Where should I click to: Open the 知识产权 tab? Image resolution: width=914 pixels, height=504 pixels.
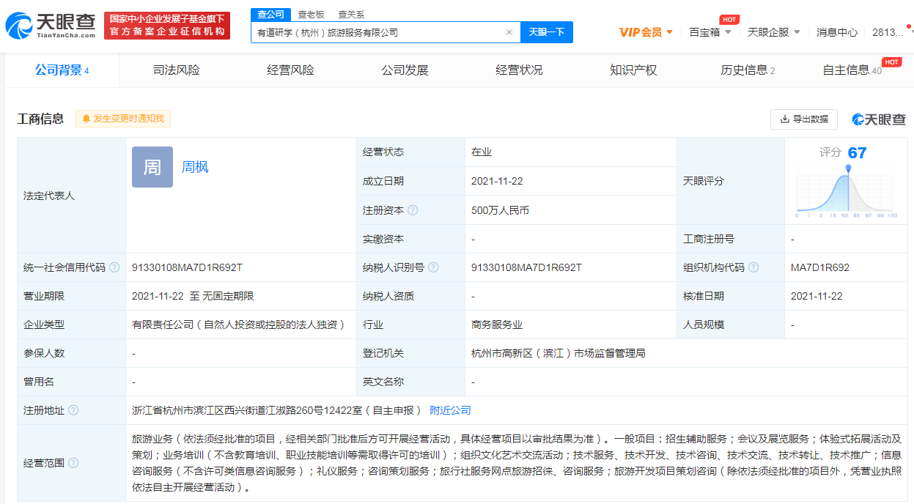pos(633,70)
